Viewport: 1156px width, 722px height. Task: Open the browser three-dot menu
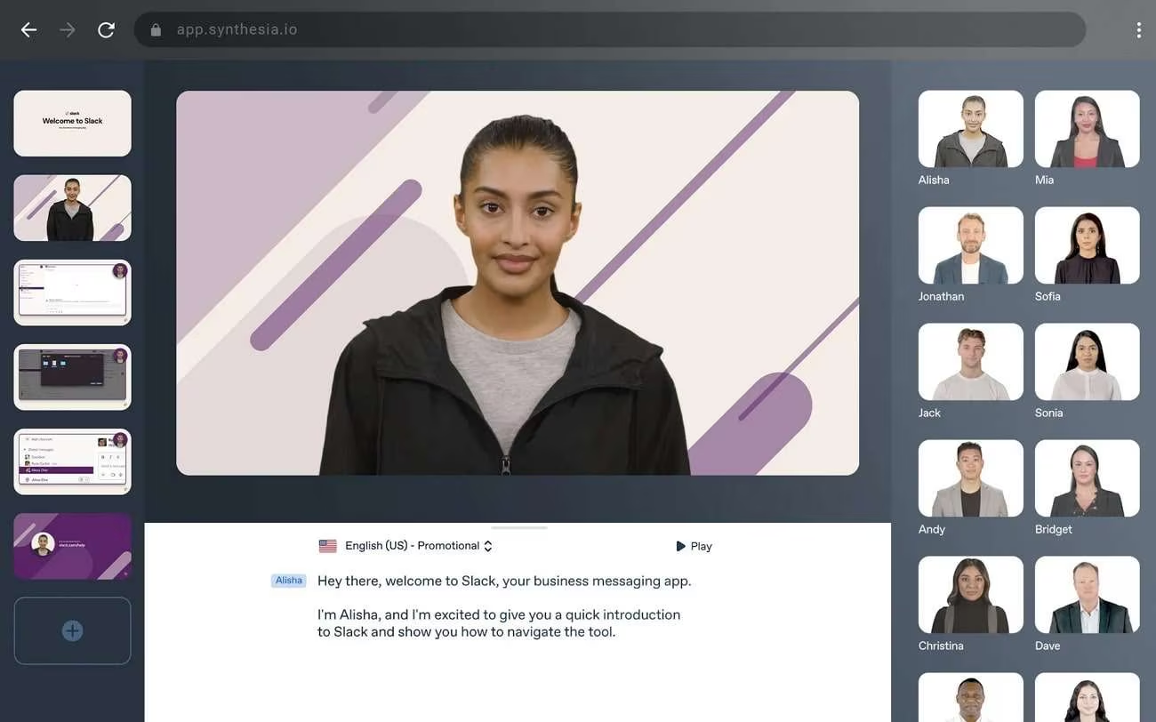pyautogui.click(x=1138, y=30)
